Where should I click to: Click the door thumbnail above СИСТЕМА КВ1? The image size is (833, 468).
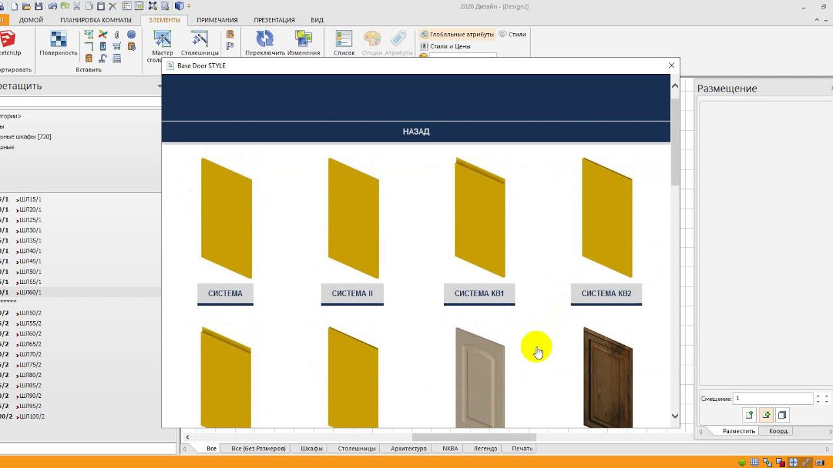[480, 218]
